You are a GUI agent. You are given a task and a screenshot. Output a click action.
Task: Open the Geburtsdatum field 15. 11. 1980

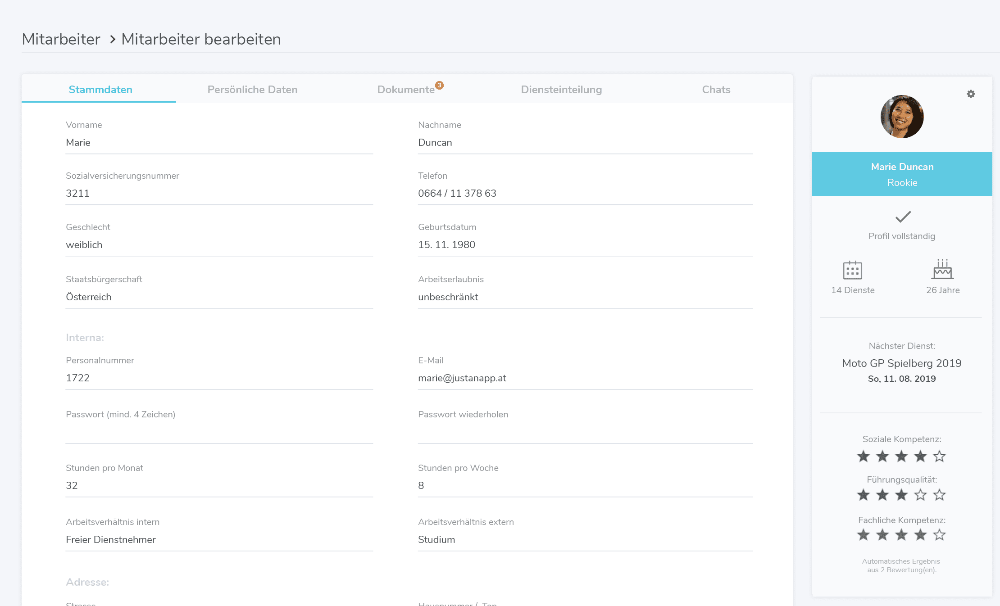pyautogui.click(x=585, y=245)
